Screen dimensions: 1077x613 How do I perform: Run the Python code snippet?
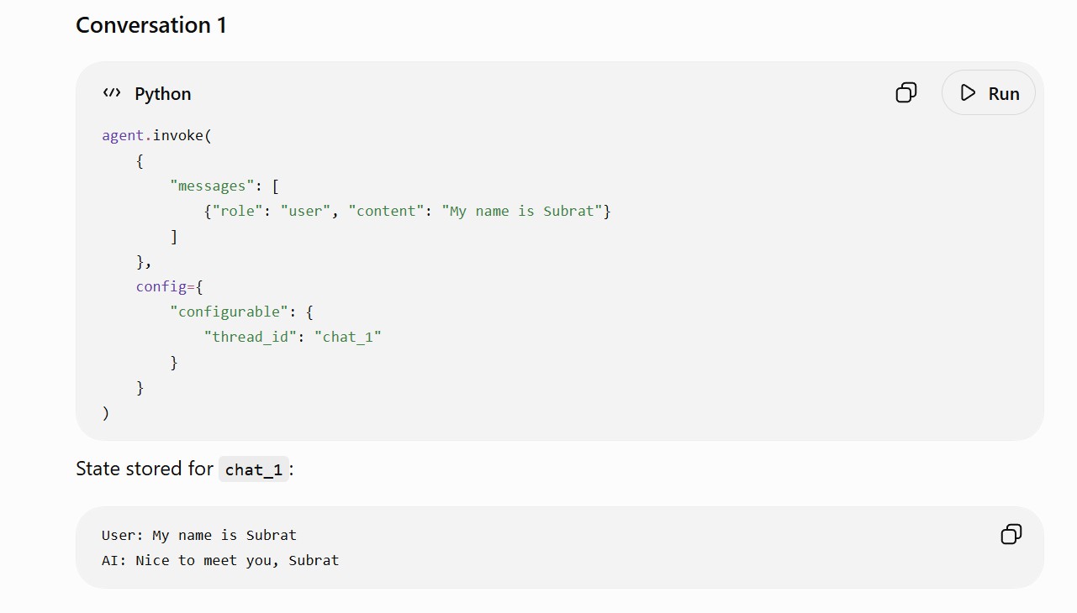point(989,92)
